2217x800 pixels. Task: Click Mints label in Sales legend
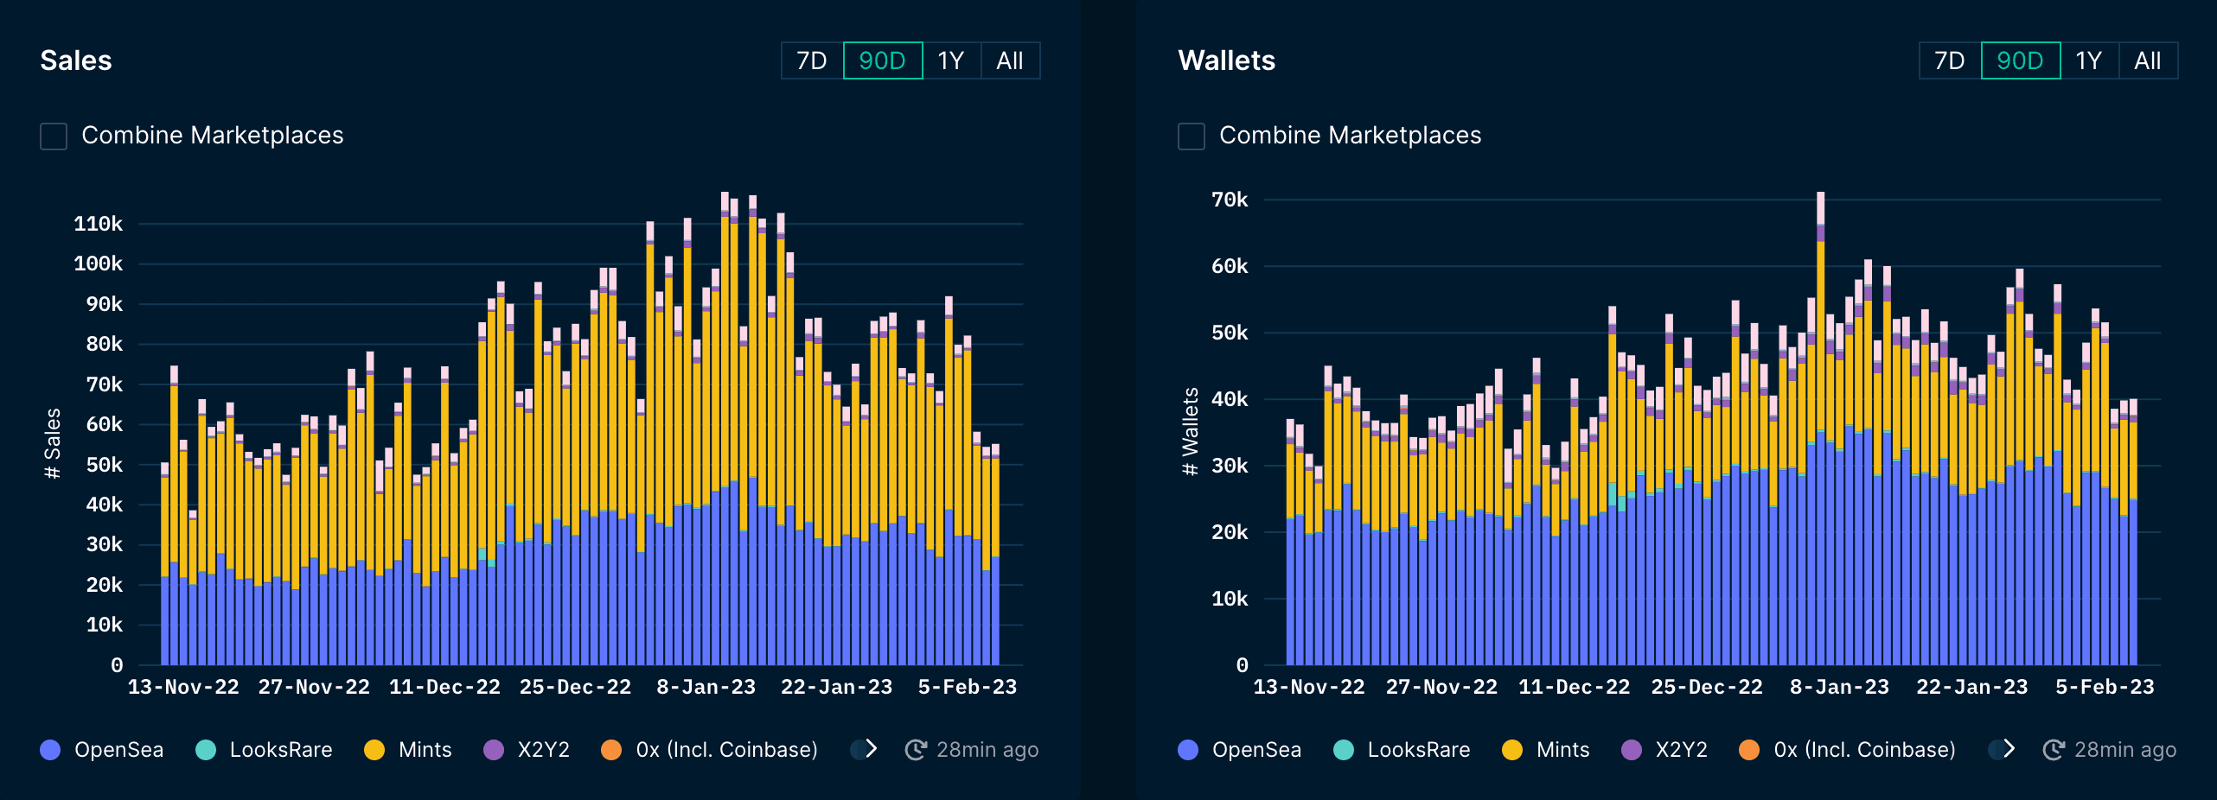point(425,750)
